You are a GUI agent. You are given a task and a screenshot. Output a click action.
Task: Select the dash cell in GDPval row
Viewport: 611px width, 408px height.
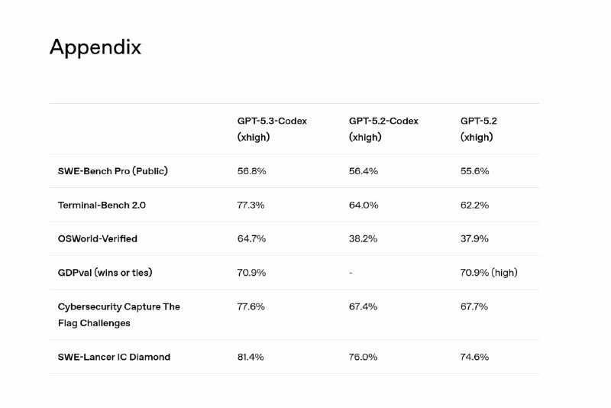351,273
